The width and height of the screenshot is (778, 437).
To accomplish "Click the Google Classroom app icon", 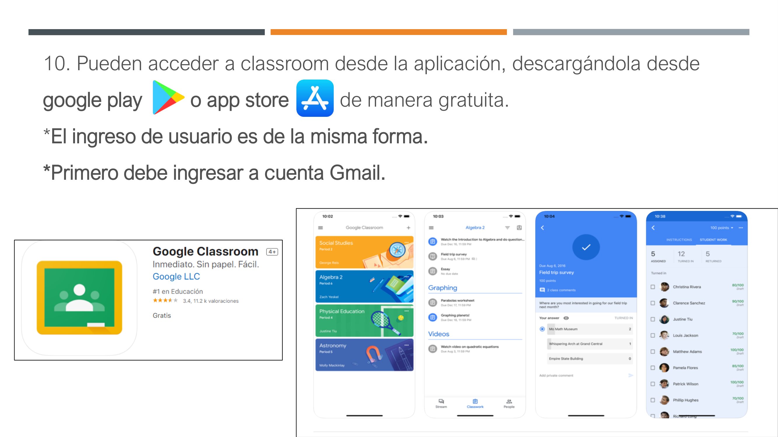I will [79, 298].
